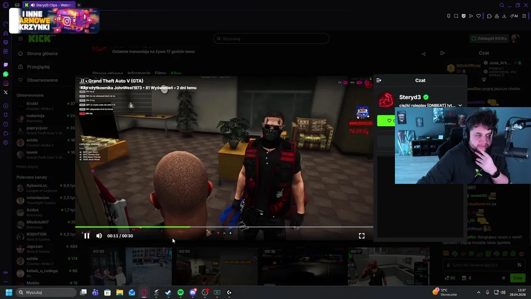Pause the clip playback
This screenshot has height=299, width=531.
pos(87,235)
